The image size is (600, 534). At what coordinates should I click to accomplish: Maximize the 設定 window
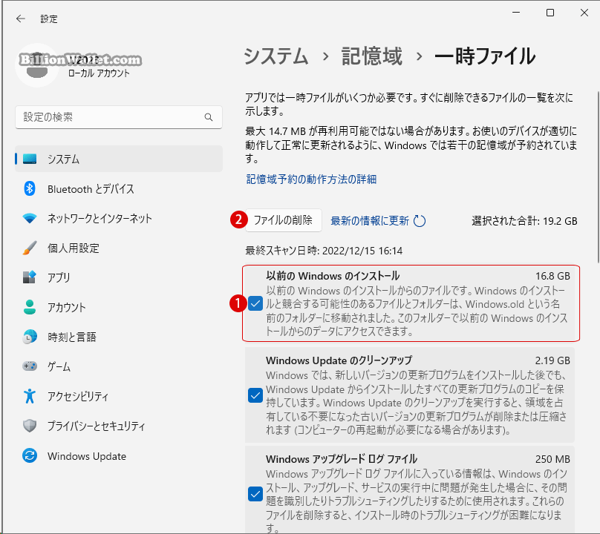coord(550,13)
